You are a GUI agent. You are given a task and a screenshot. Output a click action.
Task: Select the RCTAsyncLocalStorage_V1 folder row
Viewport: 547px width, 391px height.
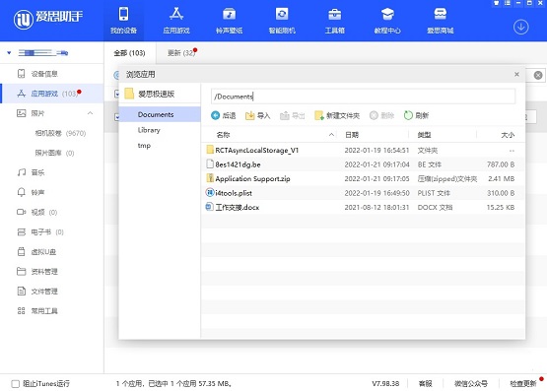363,151
